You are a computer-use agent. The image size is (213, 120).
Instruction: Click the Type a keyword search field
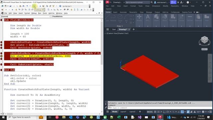[x=137, y=2]
